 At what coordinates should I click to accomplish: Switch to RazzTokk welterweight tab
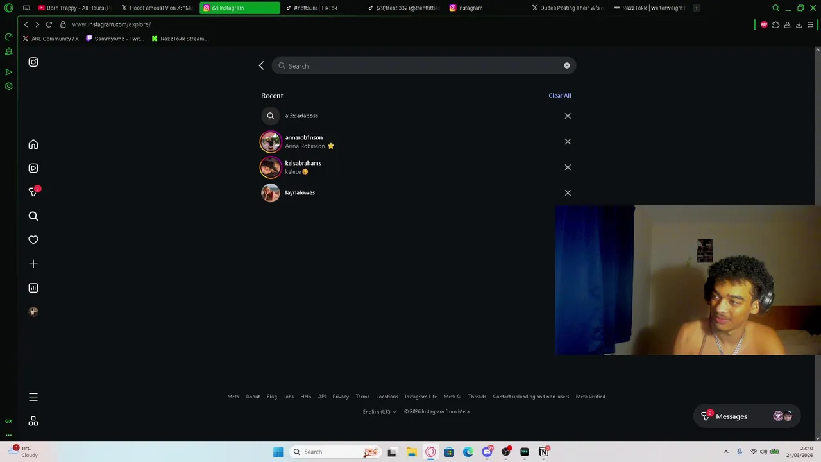point(650,8)
